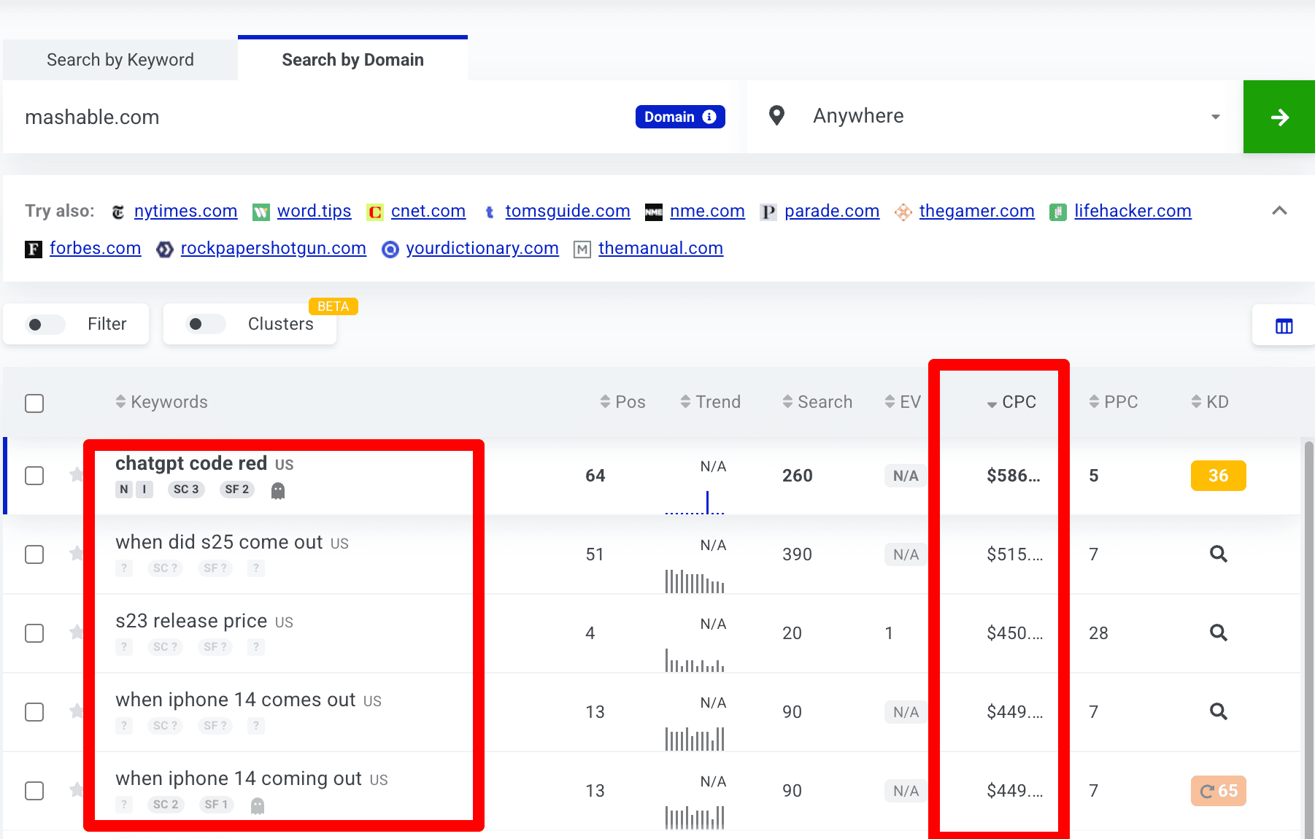Click the SC 3 tag under 'chatgpt code red'
The width and height of the screenshot is (1315, 839).
(186, 490)
